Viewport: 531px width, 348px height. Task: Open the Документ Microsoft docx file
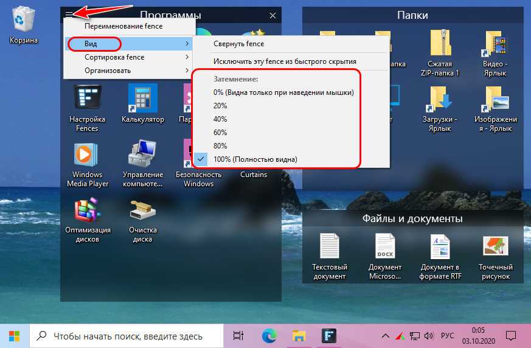(384, 257)
